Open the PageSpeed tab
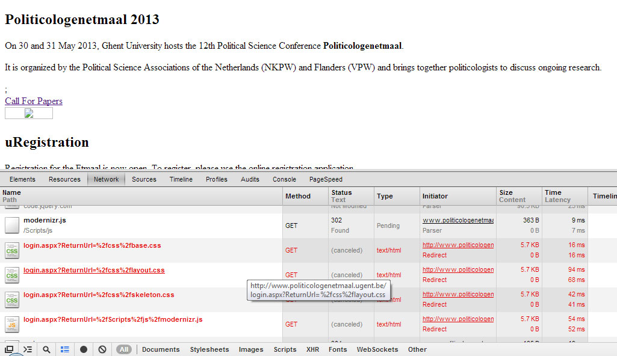This screenshot has width=617, height=356. 326,179
